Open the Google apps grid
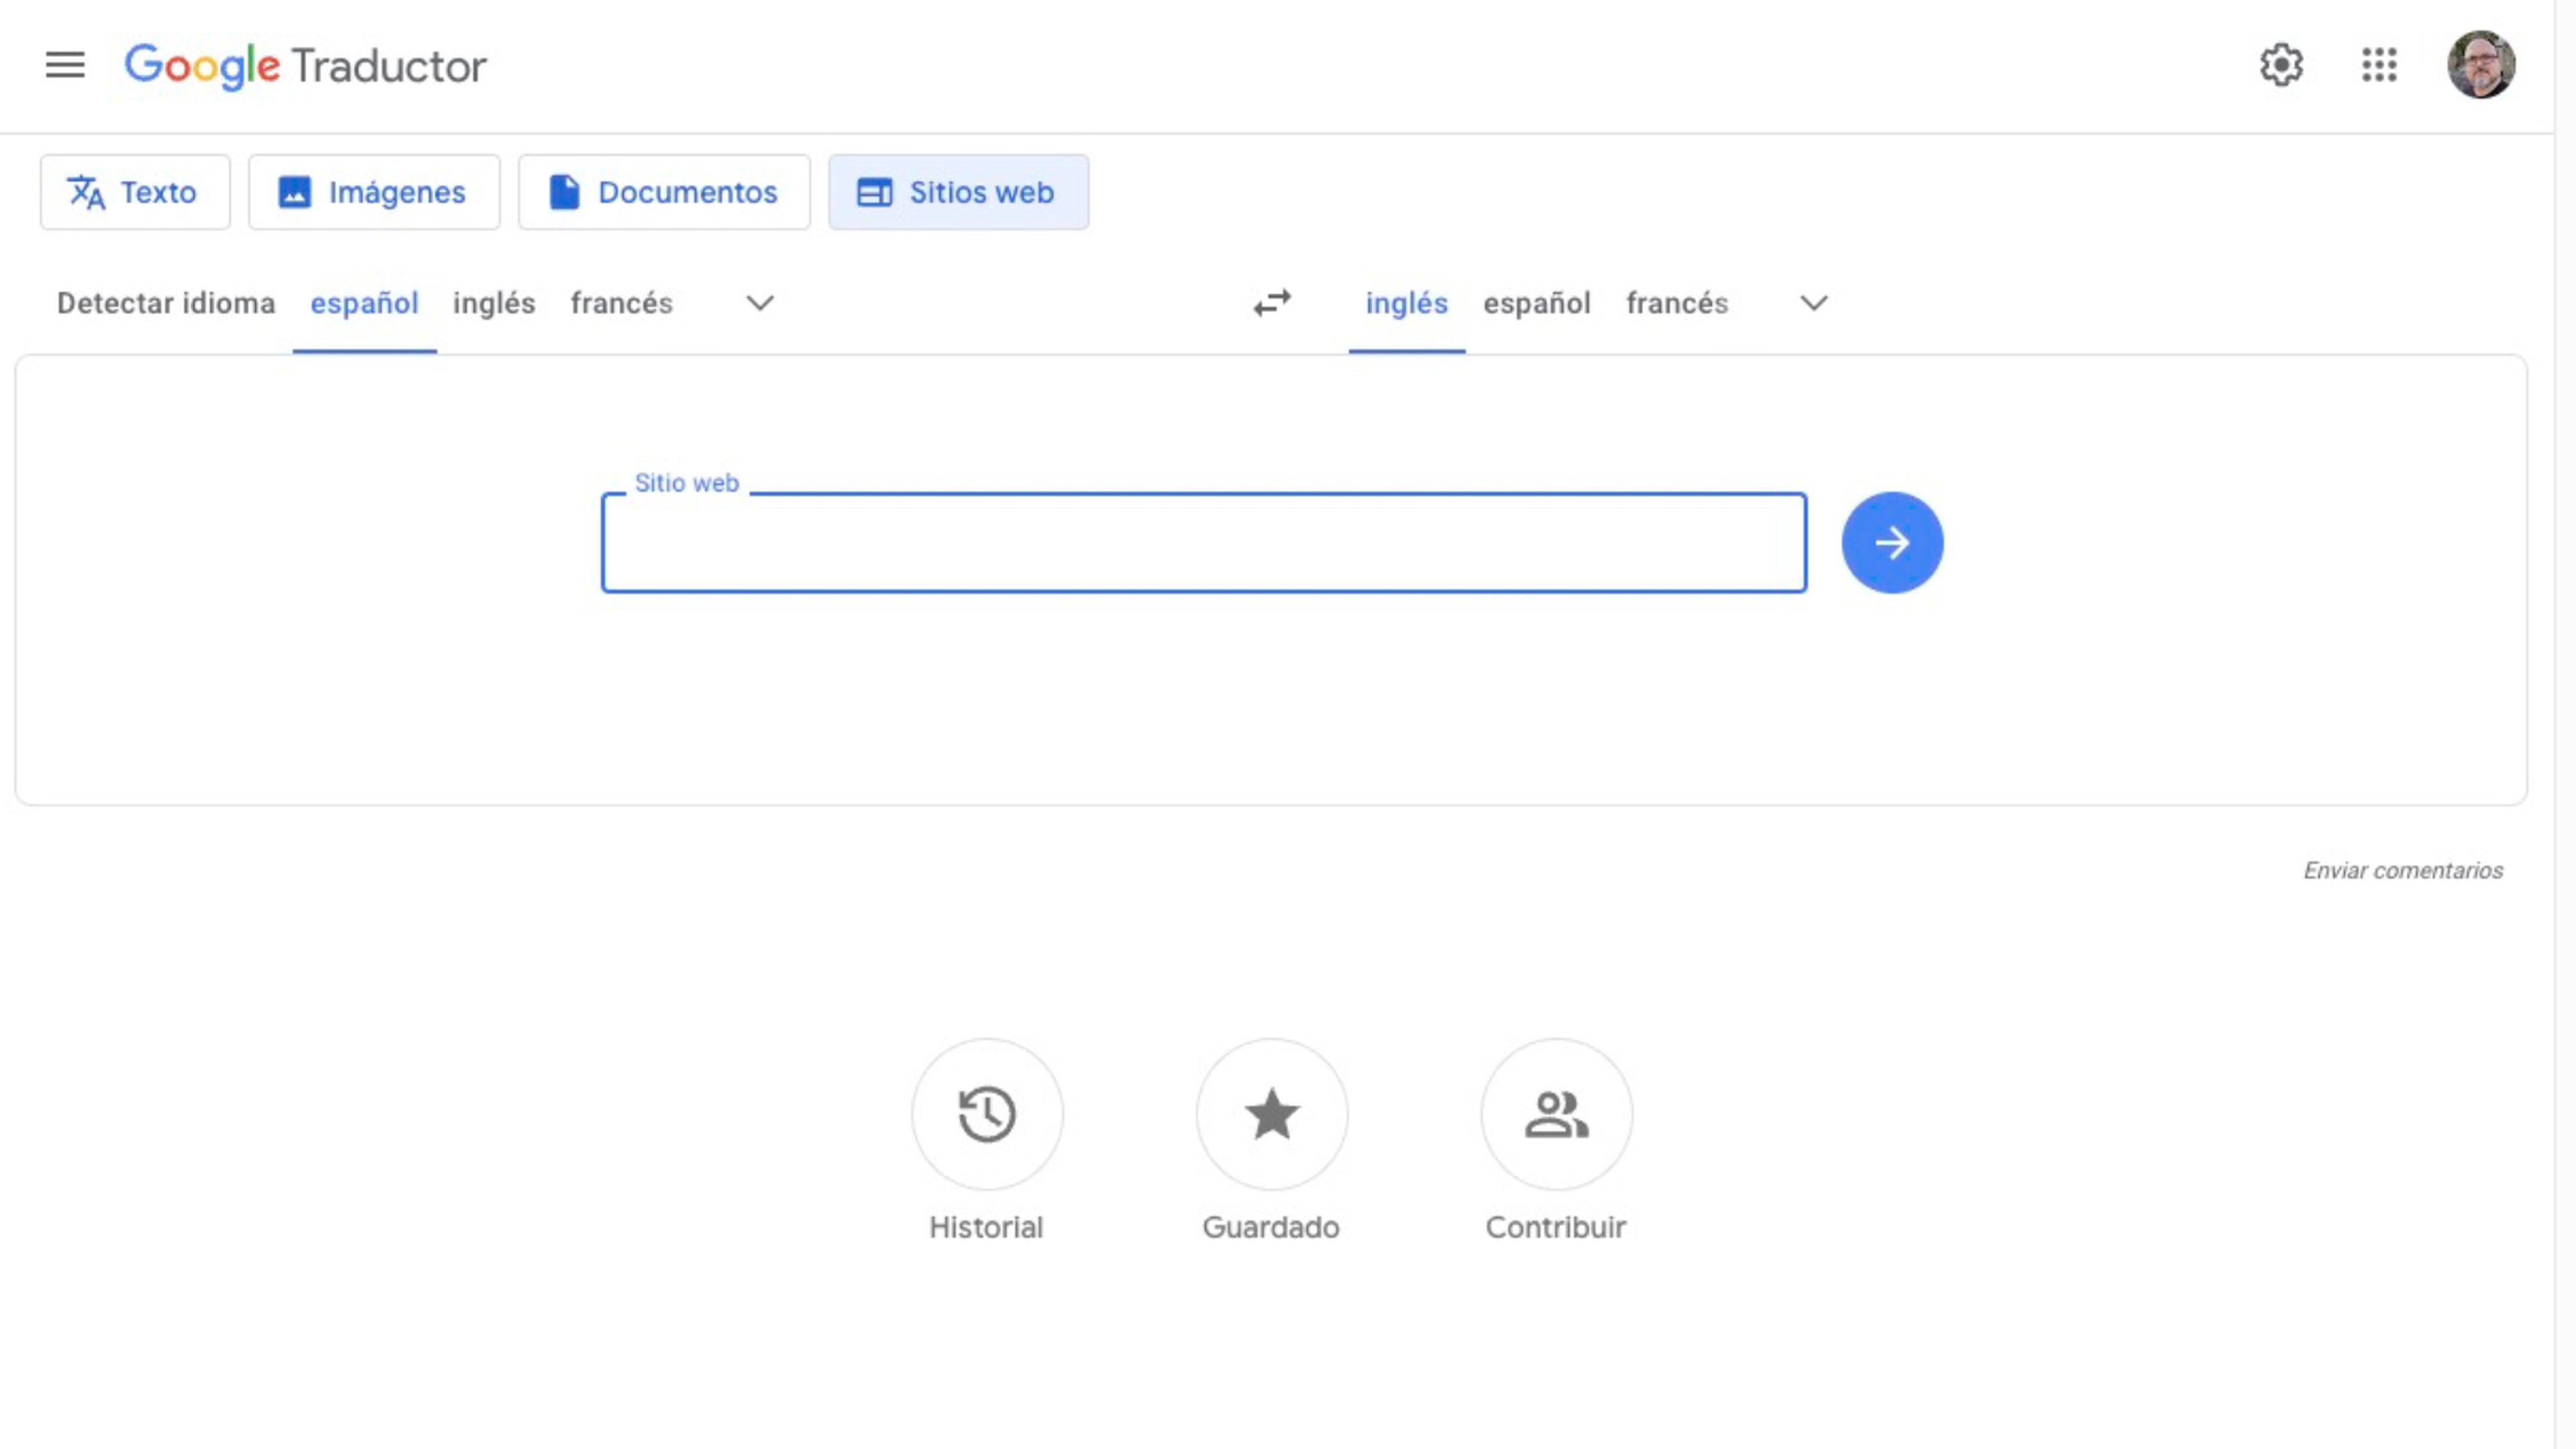The width and height of the screenshot is (2576, 1449). (2379, 65)
